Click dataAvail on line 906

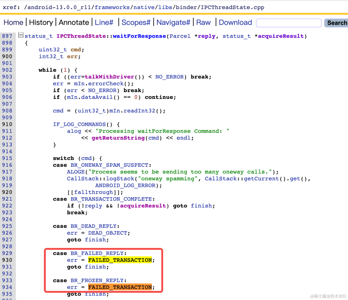[x=97, y=97]
